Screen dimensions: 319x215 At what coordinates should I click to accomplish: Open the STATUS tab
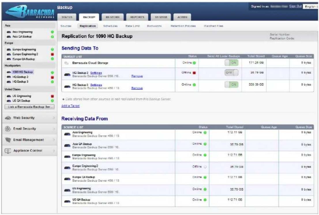[x=67, y=17]
